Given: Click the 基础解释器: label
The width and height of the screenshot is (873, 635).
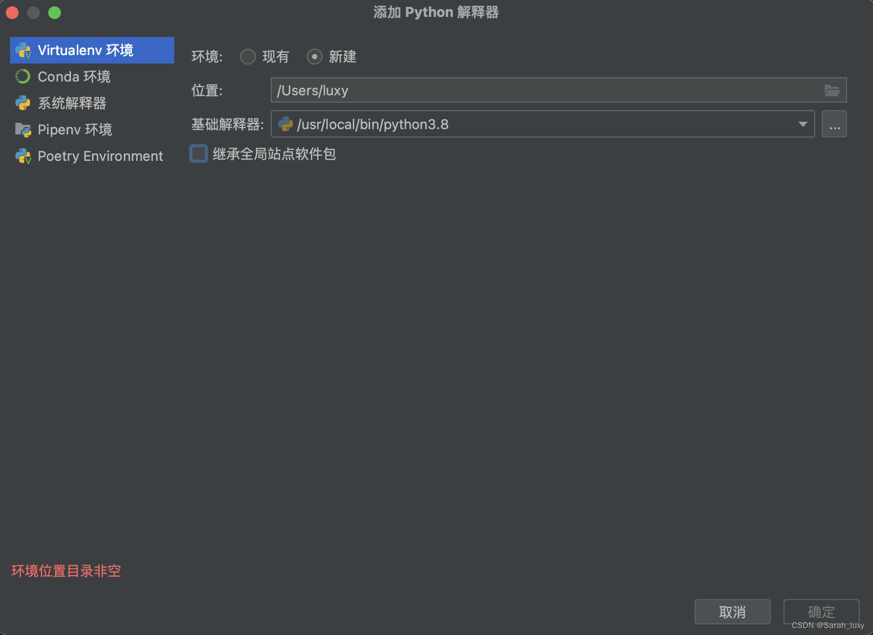Looking at the screenshot, I should (228, 124).
